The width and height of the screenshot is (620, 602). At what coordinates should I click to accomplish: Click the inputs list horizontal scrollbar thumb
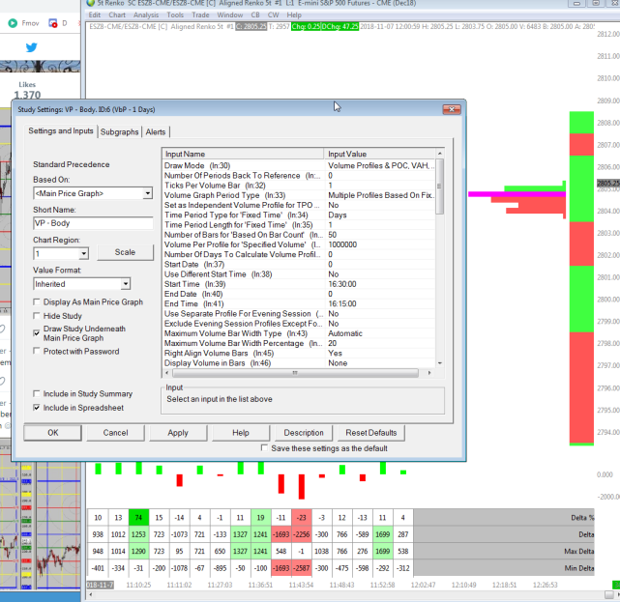(x=295, y=373)
